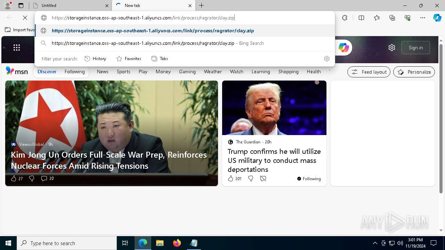Like the Trump deportations article
This screenshot has width=445, height=250.
[230, 178]
